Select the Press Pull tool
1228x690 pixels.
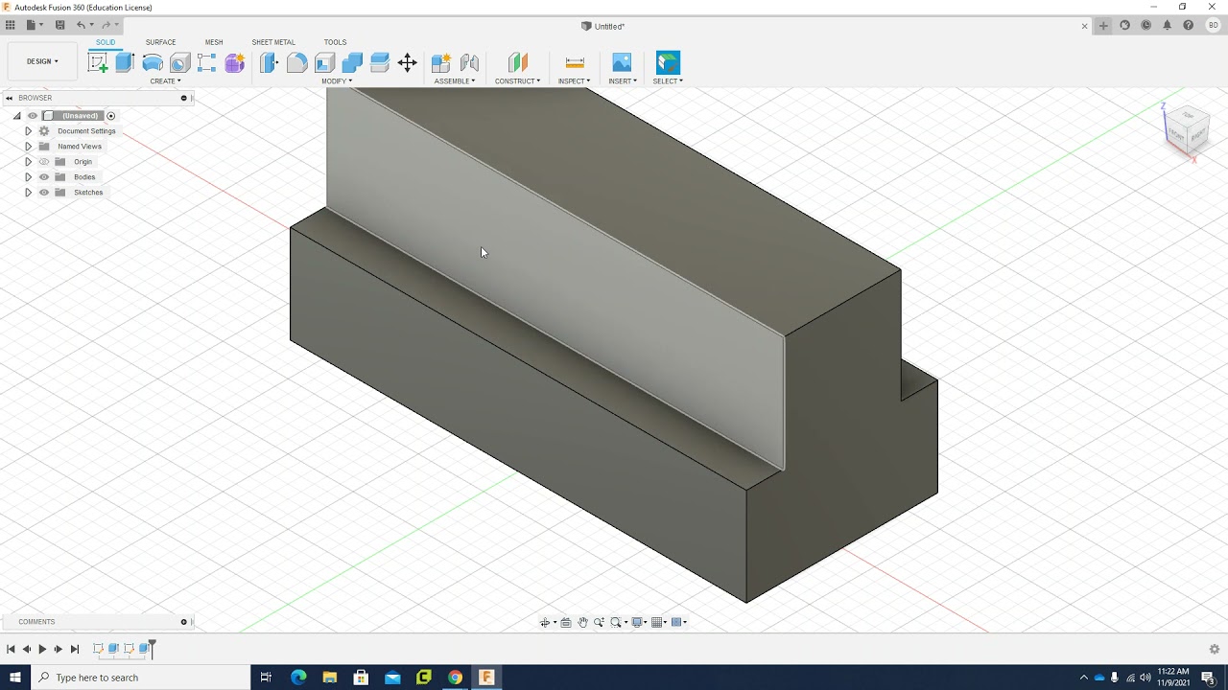(270, 63)
